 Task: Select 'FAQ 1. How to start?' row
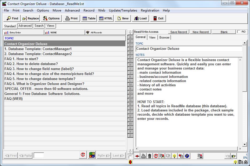(x=65, y=59)
